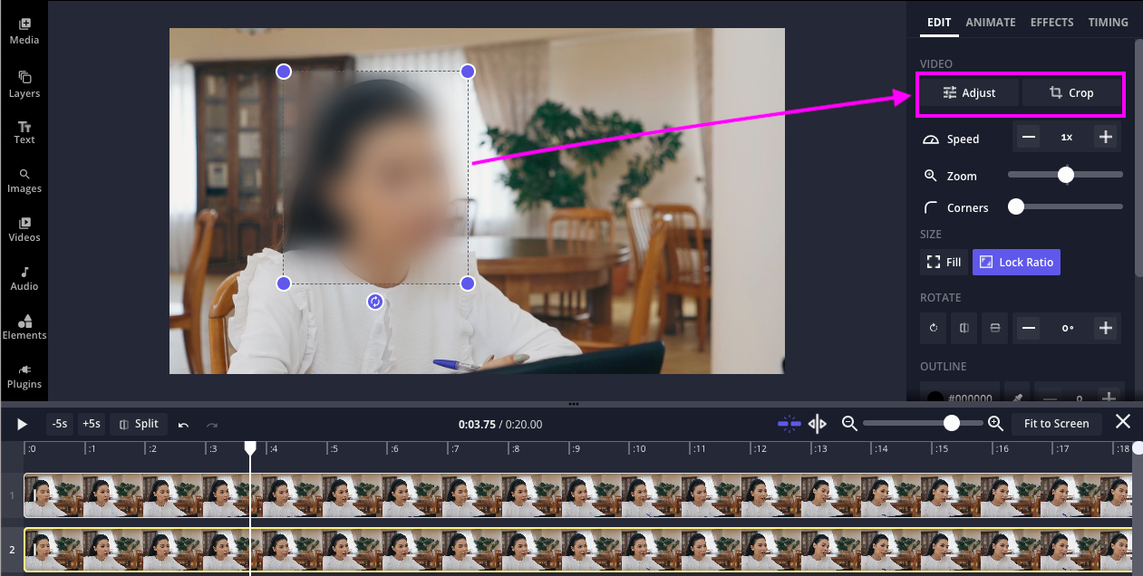Decrease the rotation angle with minus

click(1027, 328)
